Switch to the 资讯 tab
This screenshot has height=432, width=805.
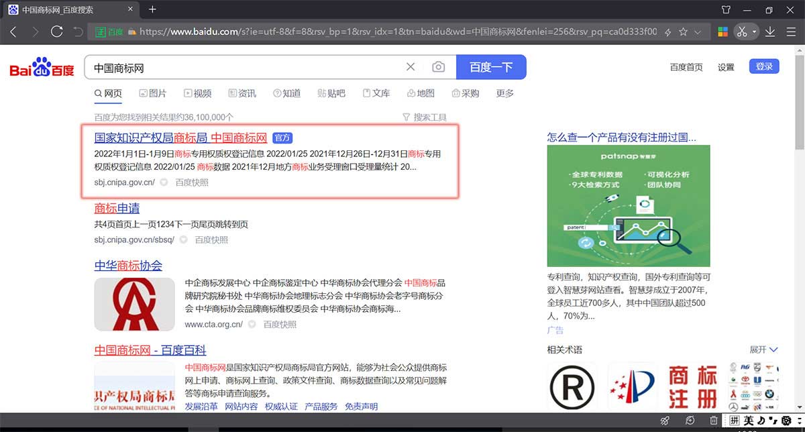click(242, 93)
